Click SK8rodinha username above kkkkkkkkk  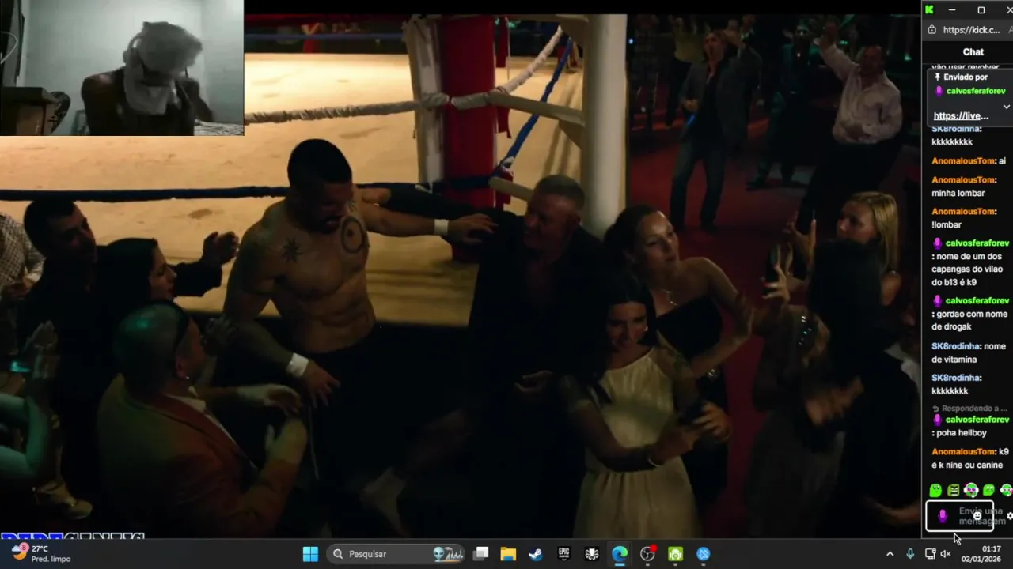click(956, 129)
